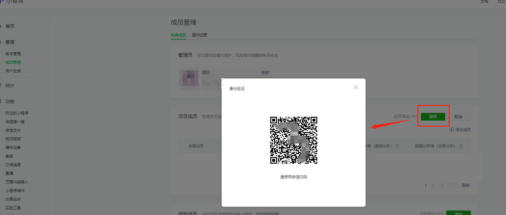Open 客服 in the sidebar
Viewport: 506px width, 215px height.
[9, 156]
